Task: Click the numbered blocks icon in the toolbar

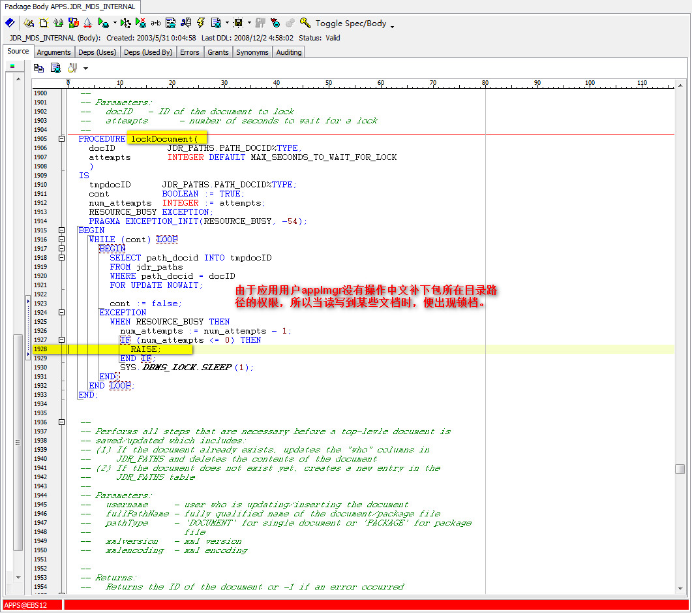Action: point(73,23)
